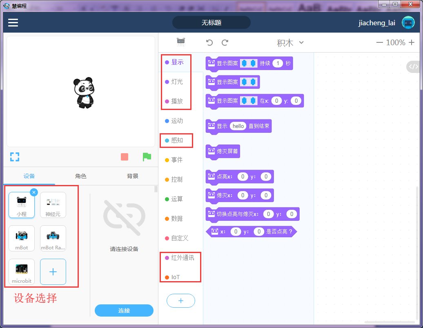This screenshot has height=328, width=423.
Task: Select the 显示 (Display) block category
Action: tap(176, 63)
